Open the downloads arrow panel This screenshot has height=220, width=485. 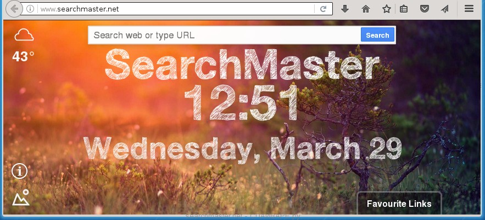[345, 9]
